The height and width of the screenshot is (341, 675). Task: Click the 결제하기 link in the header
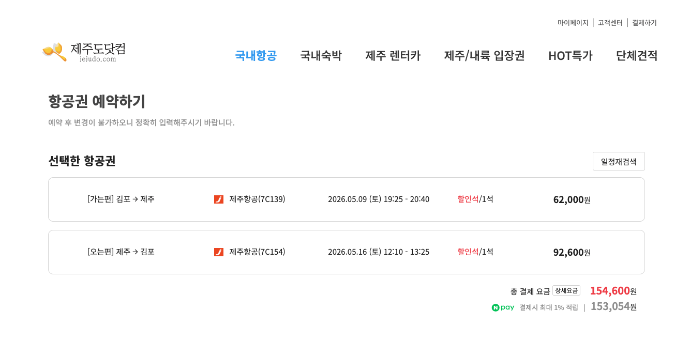point(643,22)
